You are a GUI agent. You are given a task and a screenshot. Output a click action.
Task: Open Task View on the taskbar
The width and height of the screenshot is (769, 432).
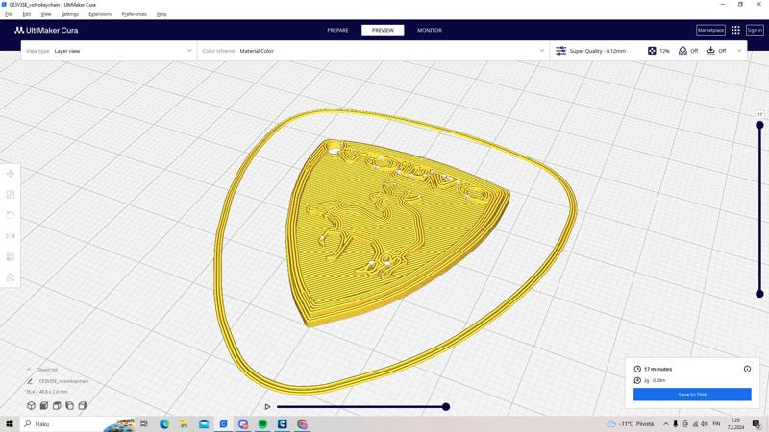(x=144, y=423)
